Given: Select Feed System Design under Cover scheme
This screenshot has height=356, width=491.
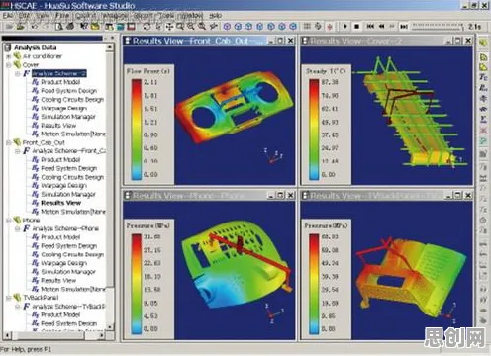Looking at the screenshot, I should [x=68, y=91].
